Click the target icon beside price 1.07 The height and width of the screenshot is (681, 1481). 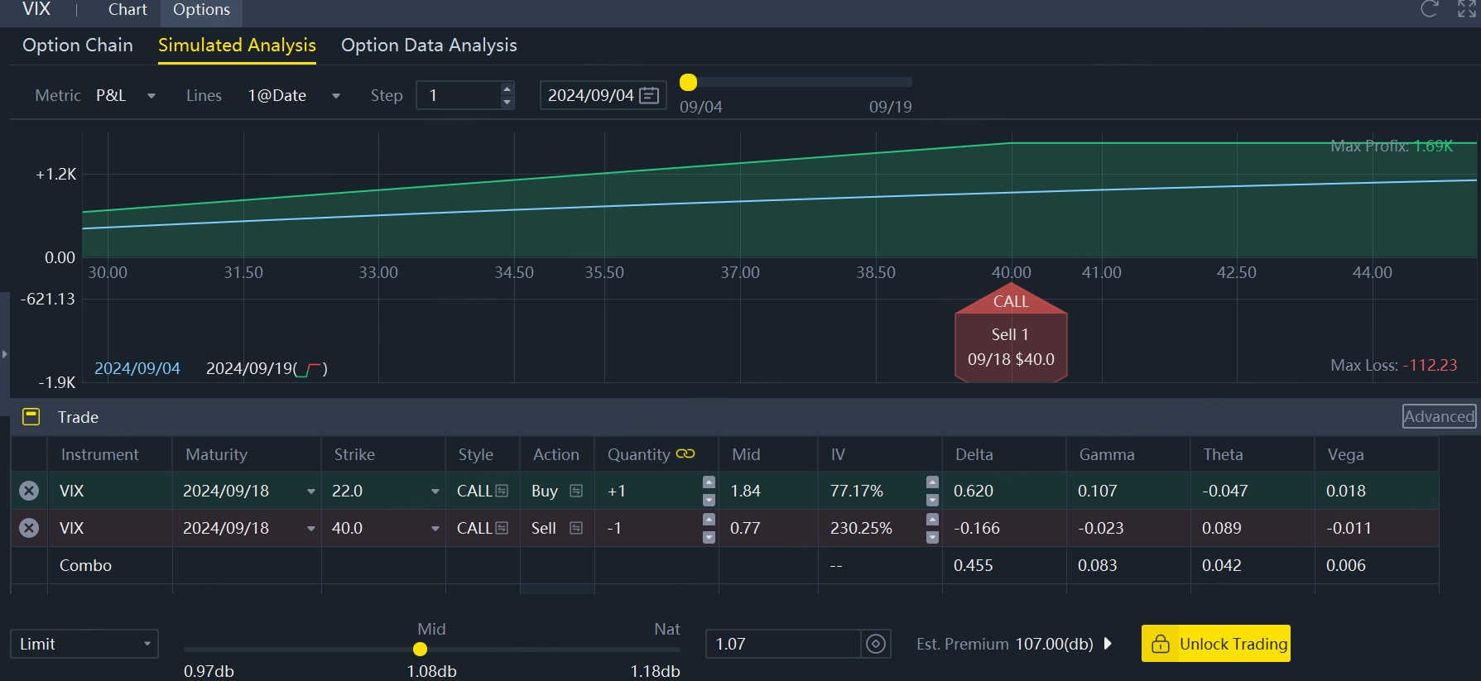pyautogui.click(x=875, y=644)
